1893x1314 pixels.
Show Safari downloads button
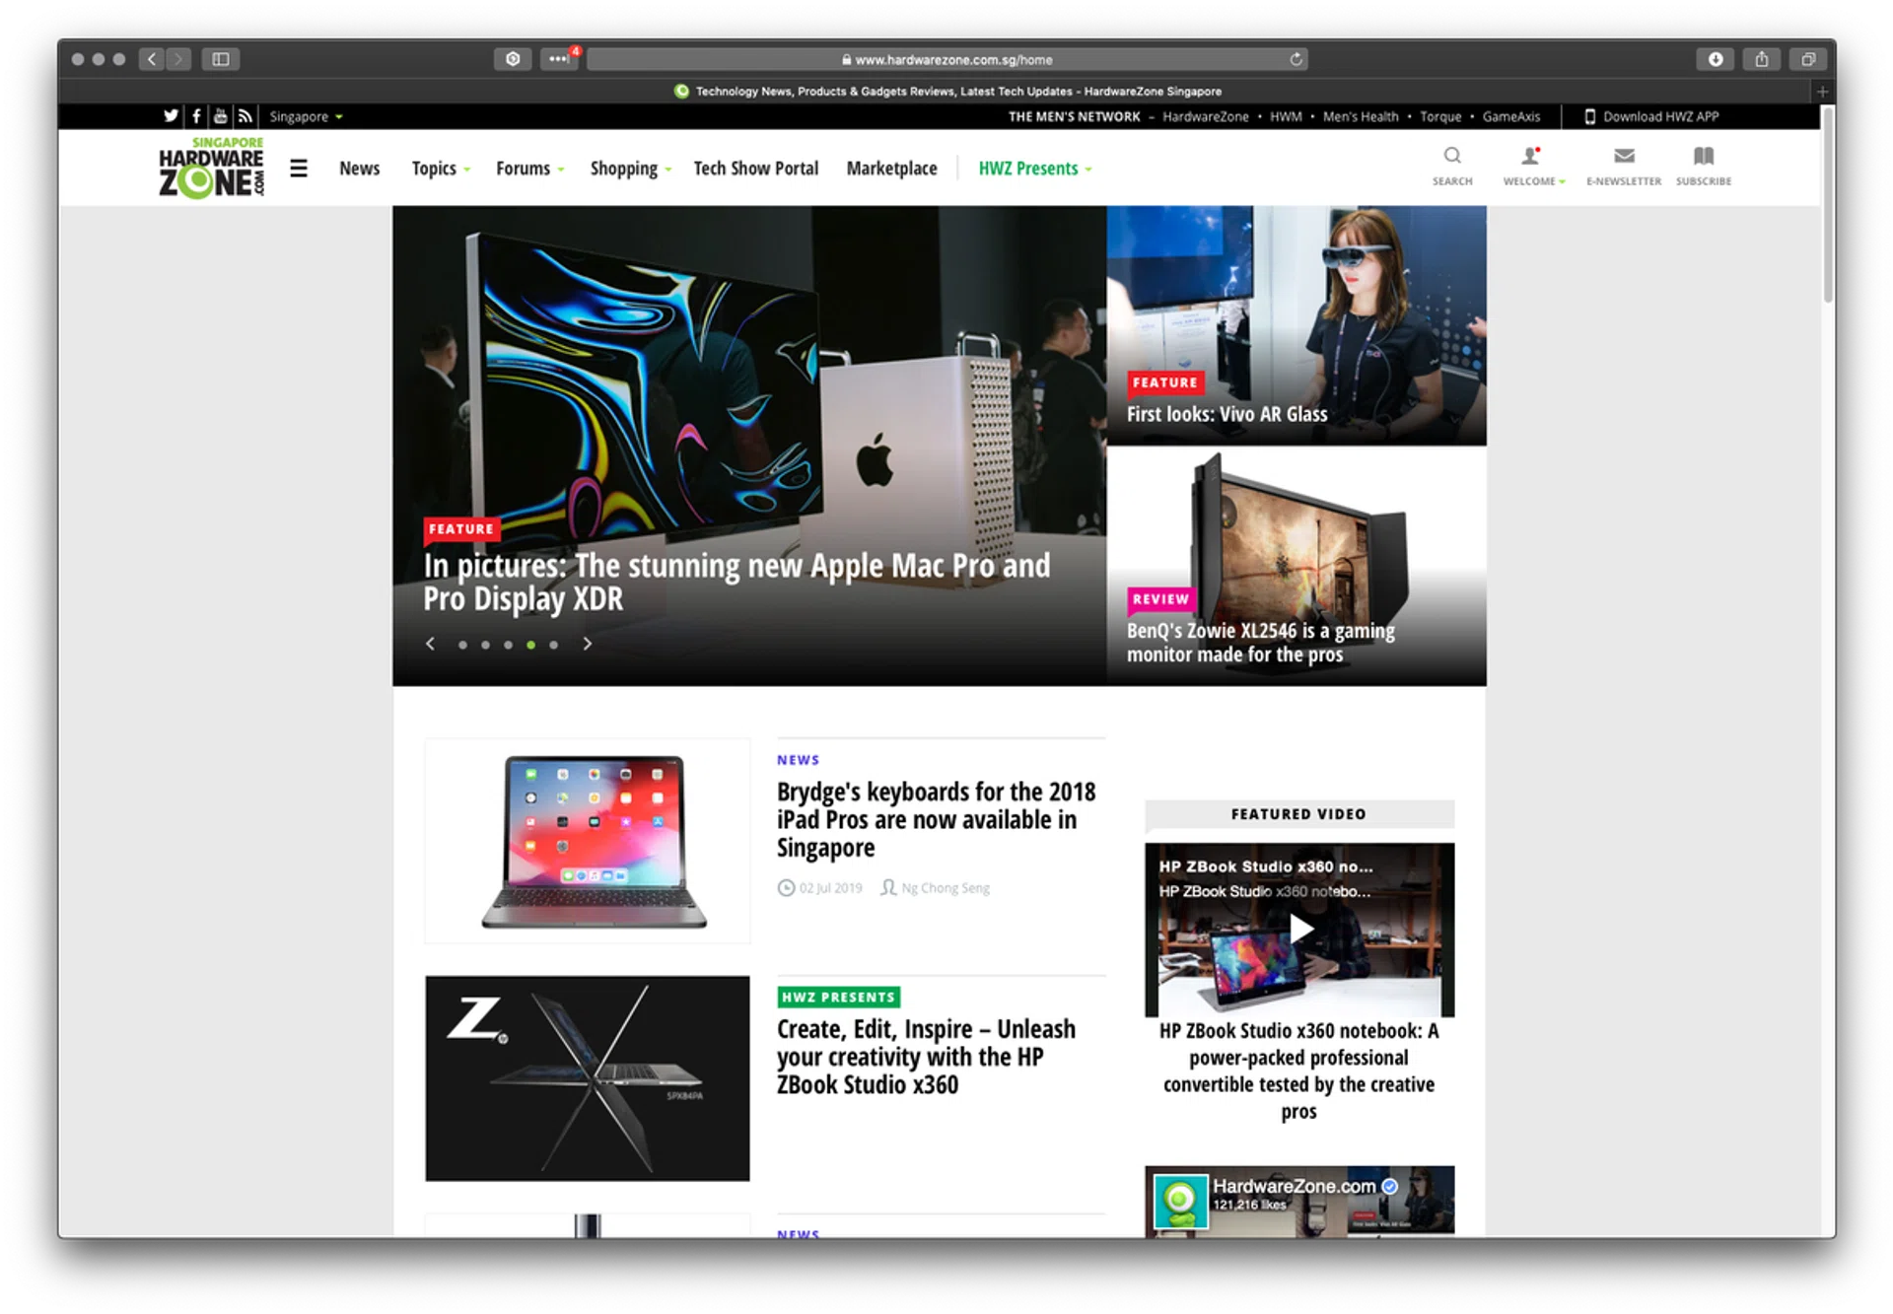point(1715,59)
